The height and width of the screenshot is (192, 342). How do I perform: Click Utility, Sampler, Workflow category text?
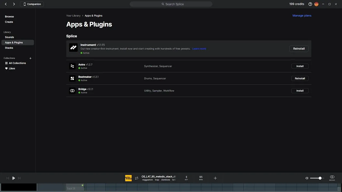[159, 91]
